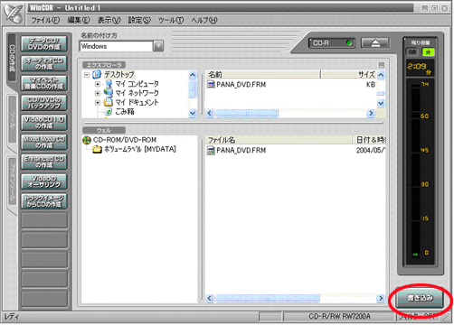The height and width of the screenshot is (325, 454).
Task: Collapse the デスクトップ tree node
Action: [87, 75]
